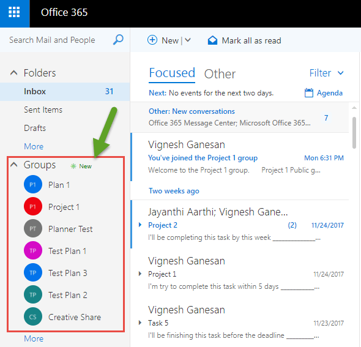Switch to the Focused inbox tab

172,73
